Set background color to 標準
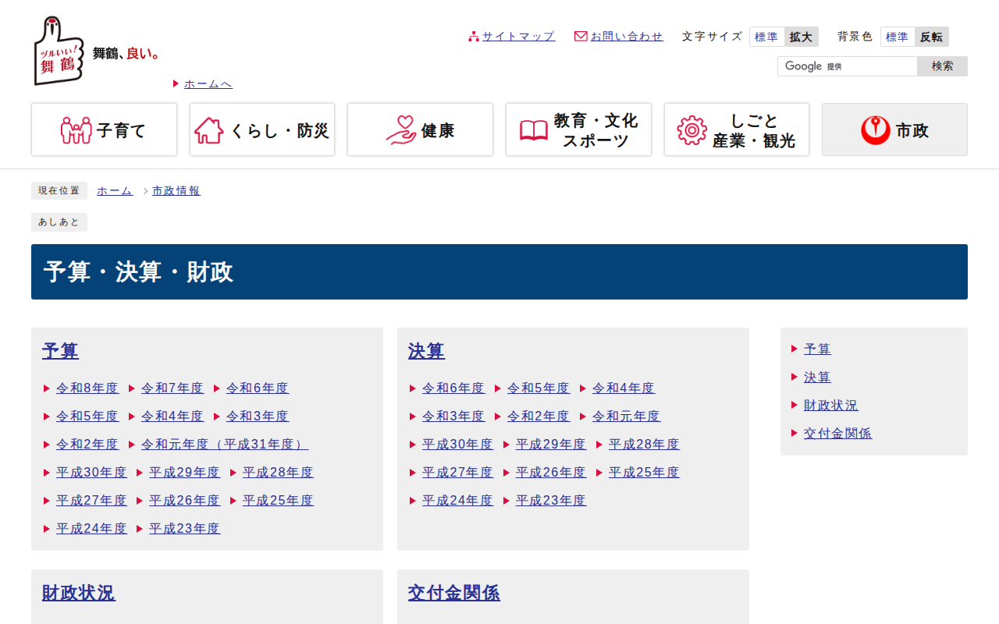Image resolution: width=999 pixels, height=624 pixels. (x=898, y=37)
